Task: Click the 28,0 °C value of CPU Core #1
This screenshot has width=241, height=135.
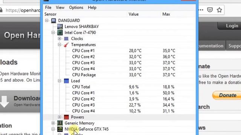Action: click(135, 51)
